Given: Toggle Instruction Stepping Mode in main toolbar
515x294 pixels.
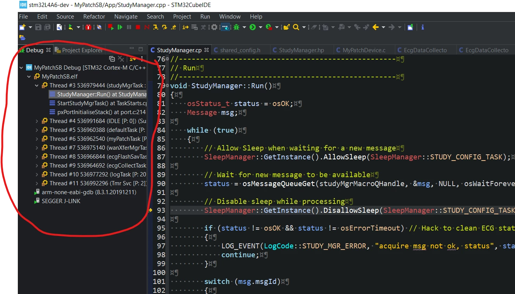Looking at the screenshot, I should pyautogui.click(x=185, y=27).
